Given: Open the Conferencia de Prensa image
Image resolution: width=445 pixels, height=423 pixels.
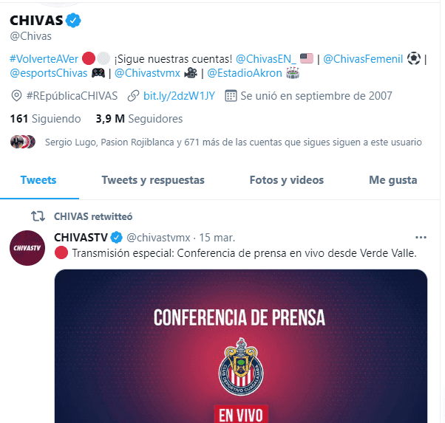Looking at the screenshot, I should click(x=241, y=346).
